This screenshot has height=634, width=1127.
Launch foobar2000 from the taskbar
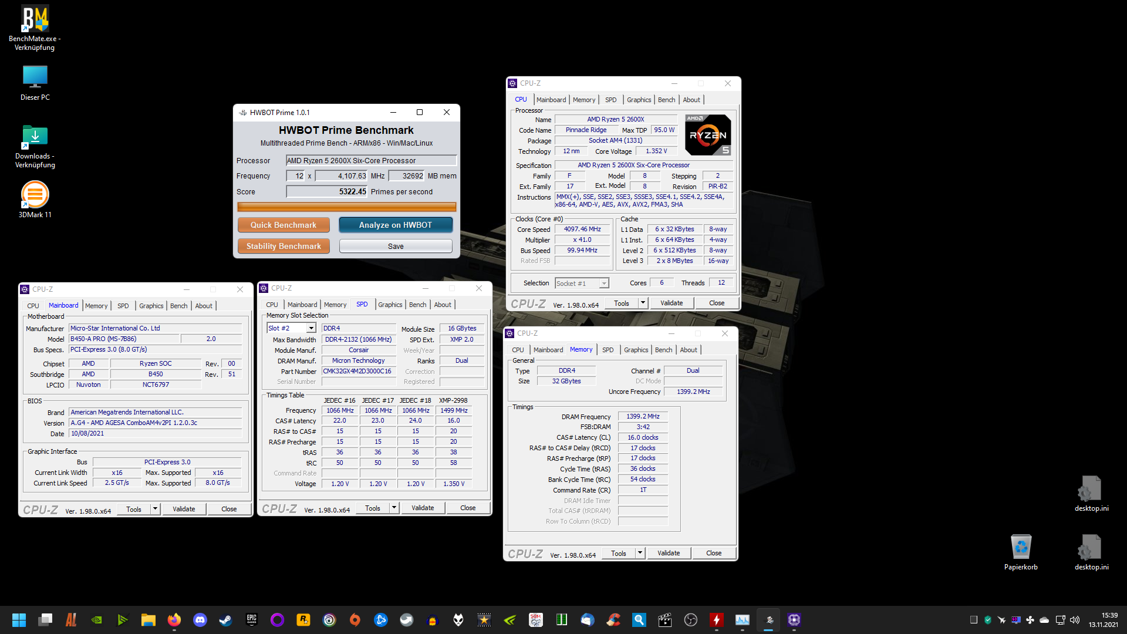coord(458,620)
